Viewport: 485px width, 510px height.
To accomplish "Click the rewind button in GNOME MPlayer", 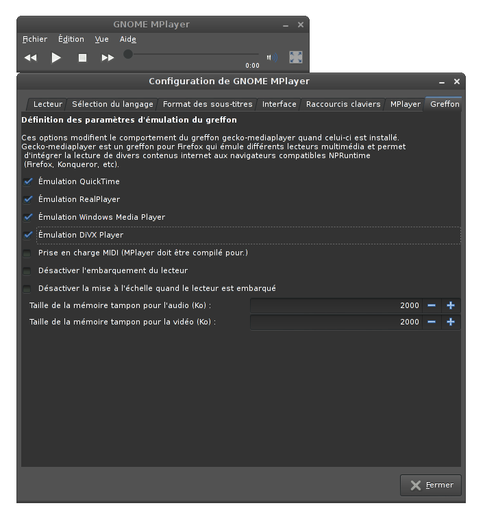I will click(31, 58).
